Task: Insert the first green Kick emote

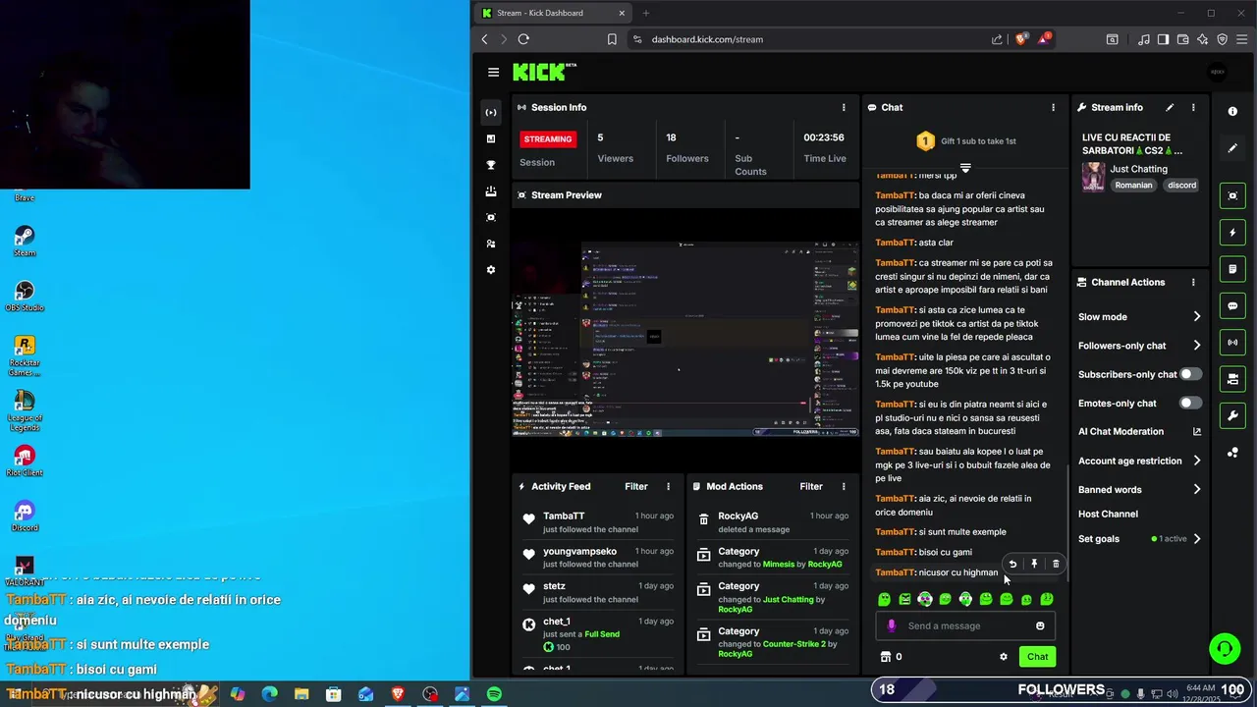Action: pos(884,599)
